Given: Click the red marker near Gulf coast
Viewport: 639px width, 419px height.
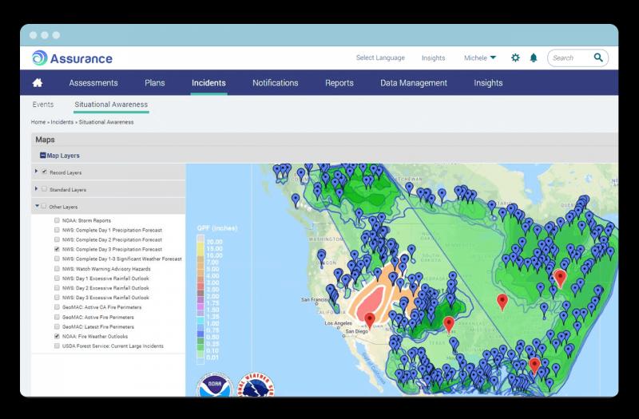Looking at the screenshot, I should [x=534, y=366].
